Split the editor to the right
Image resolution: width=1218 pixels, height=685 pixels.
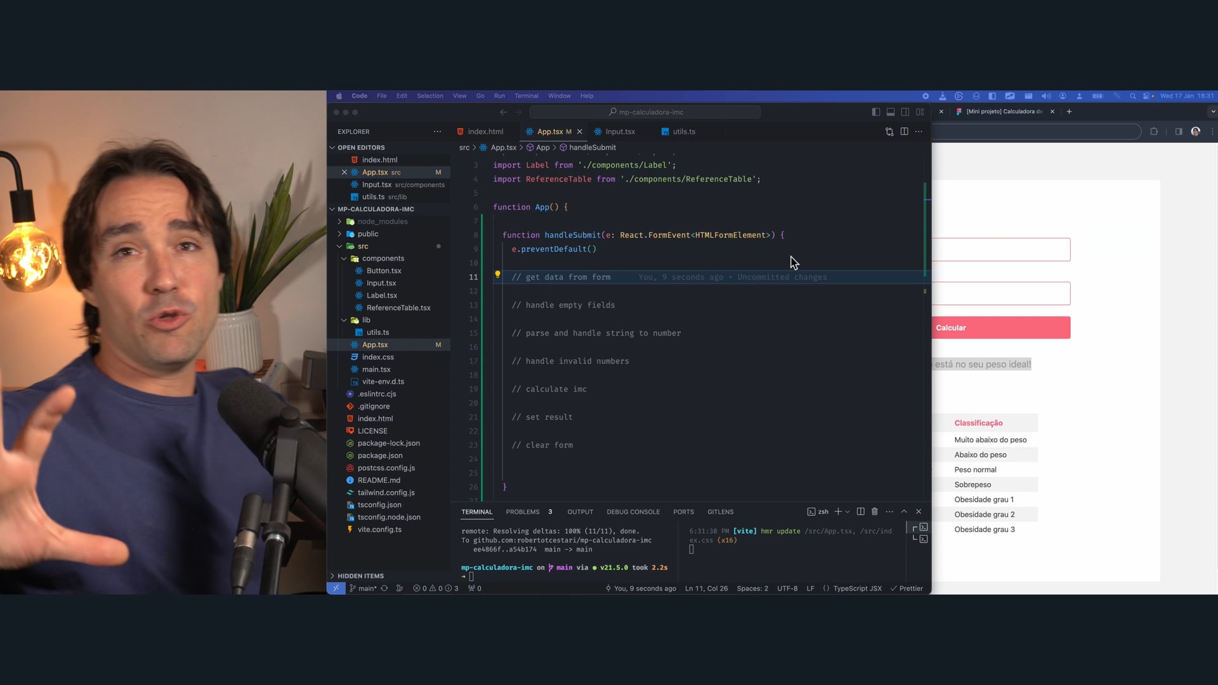click(x=904, y=132)
